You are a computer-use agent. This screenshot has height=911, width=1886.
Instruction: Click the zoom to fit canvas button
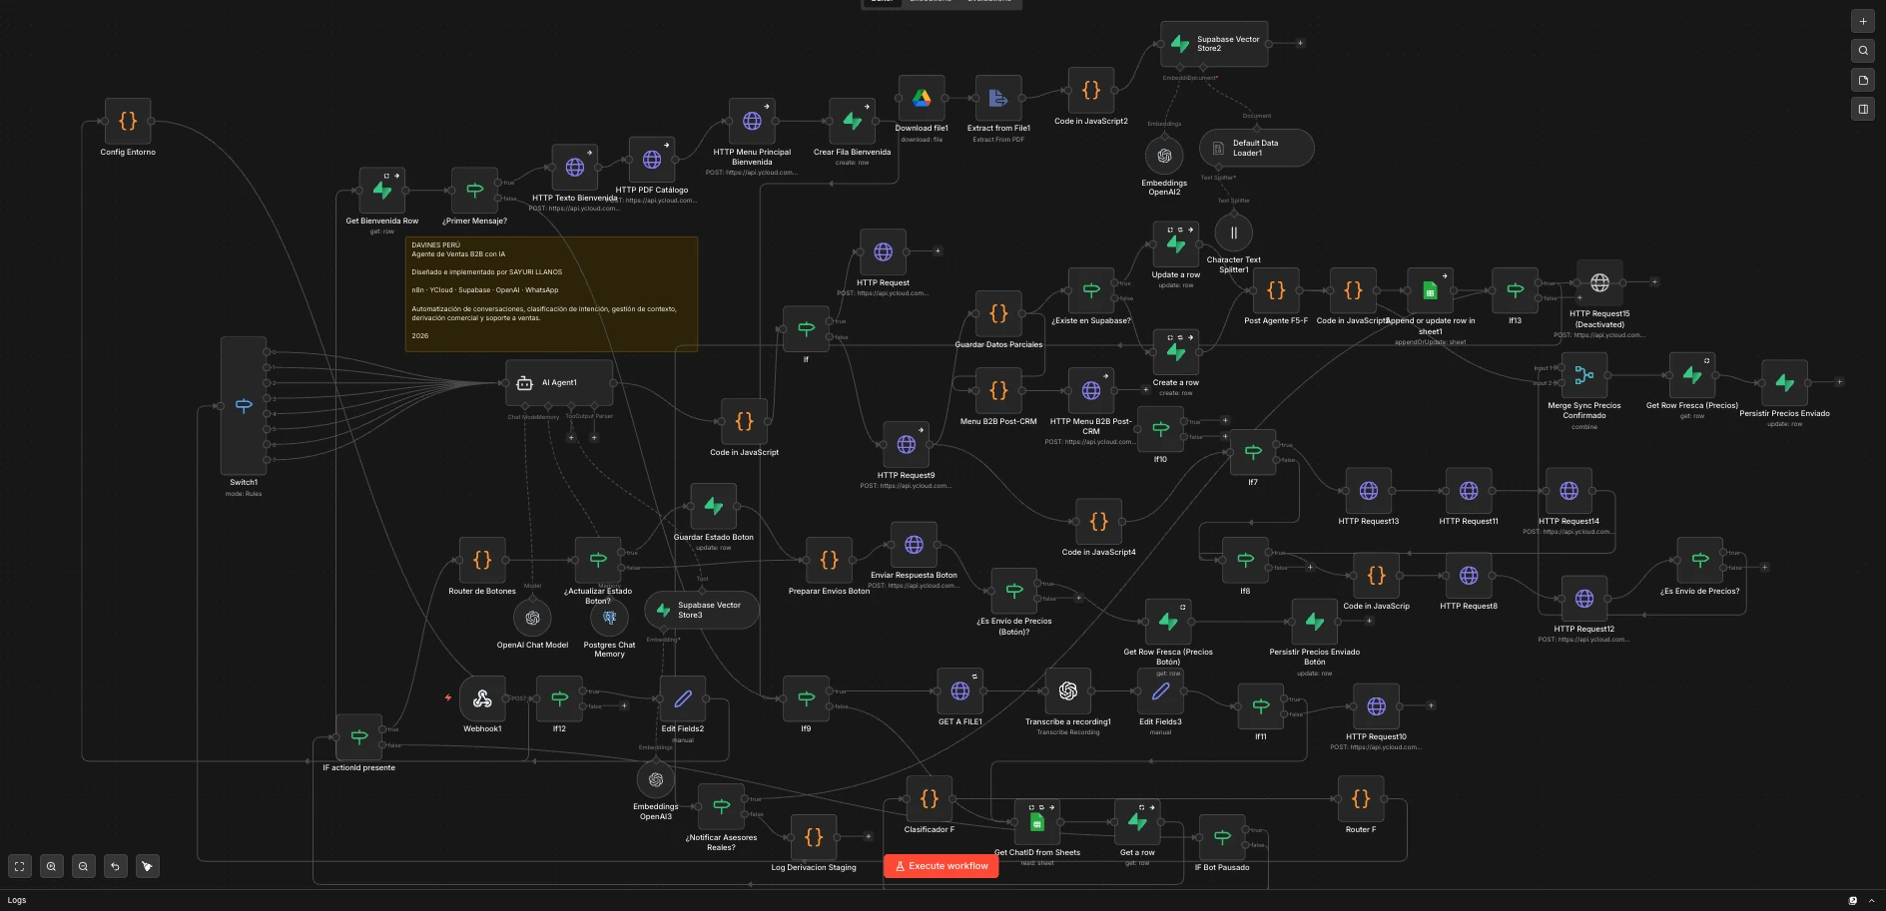click(x=19, y=866)
